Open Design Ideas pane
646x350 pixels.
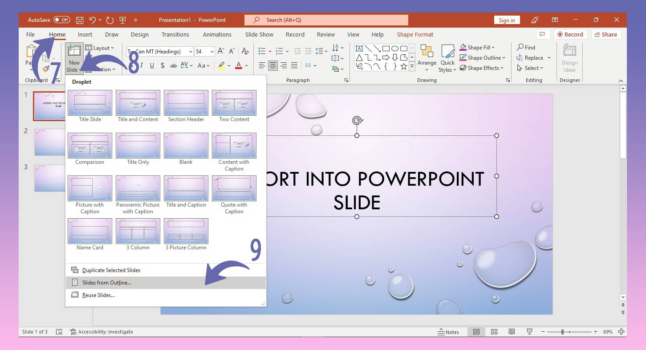pos(569,58)
